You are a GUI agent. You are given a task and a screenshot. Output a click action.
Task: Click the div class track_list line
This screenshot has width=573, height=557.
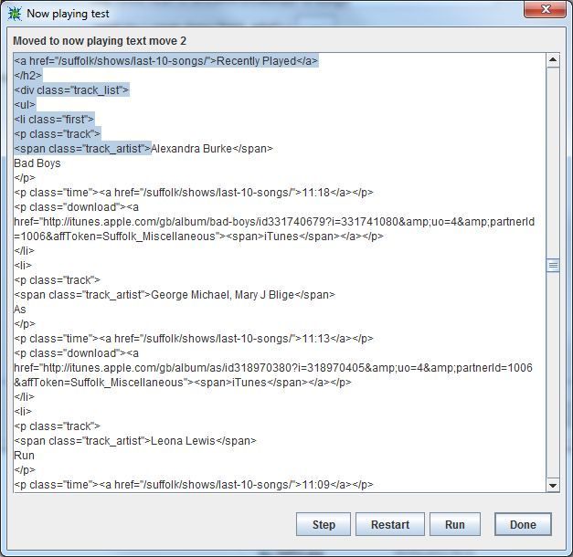pyautogui.click(x=71, y=90)
